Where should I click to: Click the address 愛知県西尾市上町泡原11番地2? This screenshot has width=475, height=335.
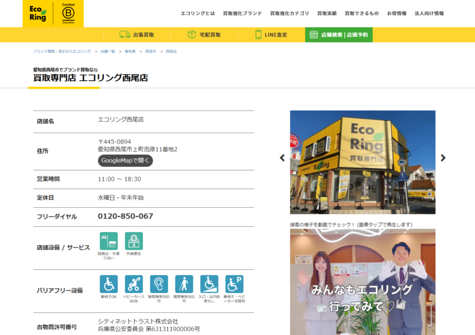137,149
